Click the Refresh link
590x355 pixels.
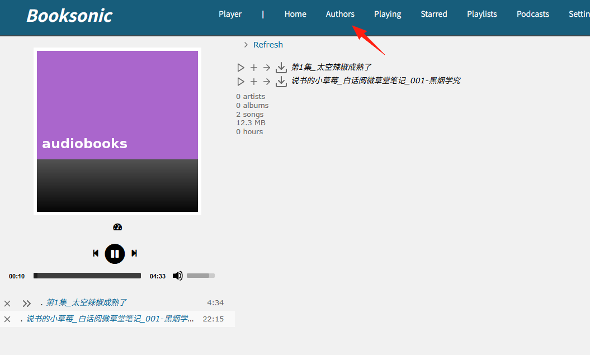(268, 45)
